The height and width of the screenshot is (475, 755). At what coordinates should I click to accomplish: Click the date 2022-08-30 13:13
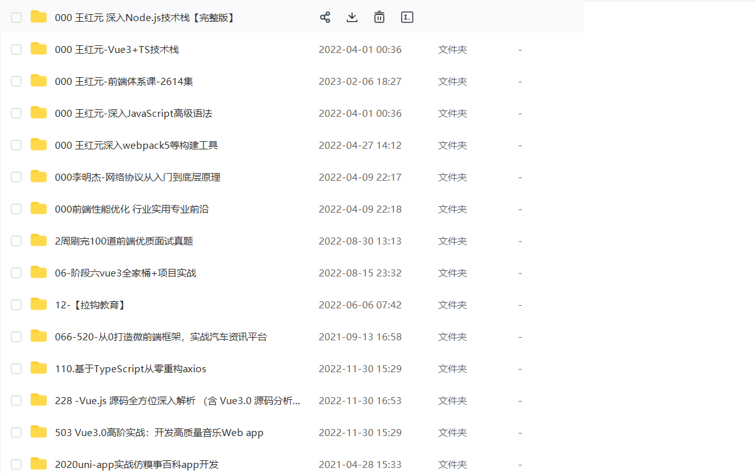(x=360, y=241)
